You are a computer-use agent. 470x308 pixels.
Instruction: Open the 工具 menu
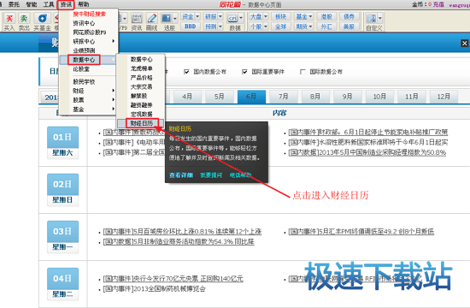[49, 4]
